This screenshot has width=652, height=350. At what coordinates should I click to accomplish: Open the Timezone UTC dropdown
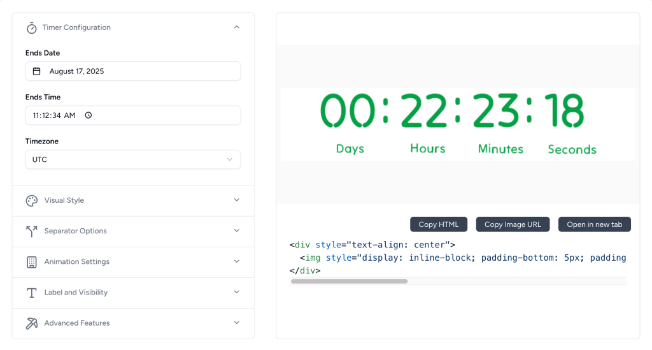133,159
